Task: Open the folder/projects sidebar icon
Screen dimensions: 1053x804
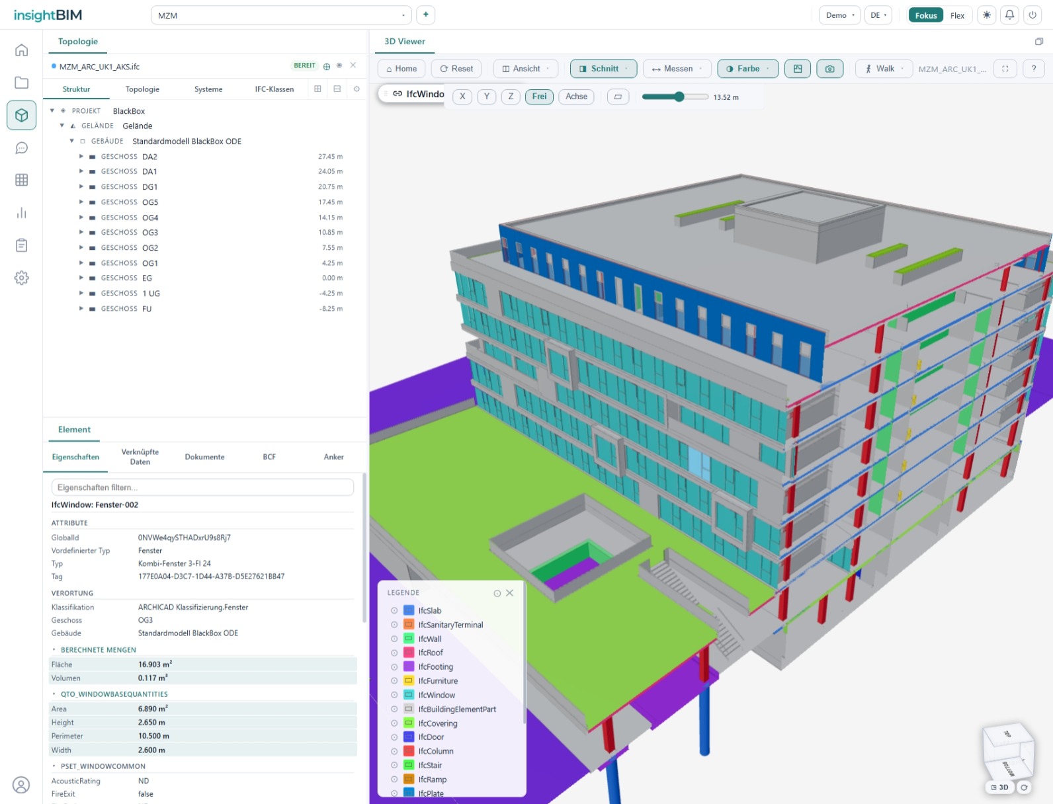Action: coord(22,83)
